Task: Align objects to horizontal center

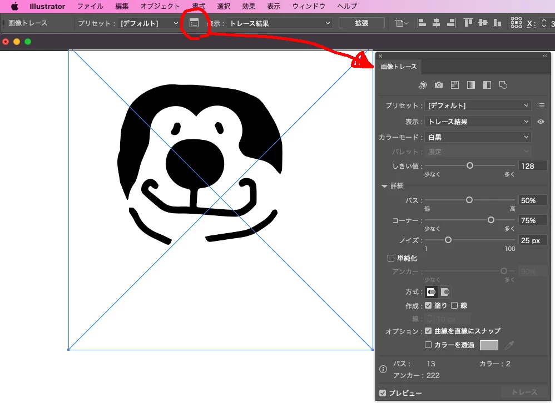Action: coord(437,23)
